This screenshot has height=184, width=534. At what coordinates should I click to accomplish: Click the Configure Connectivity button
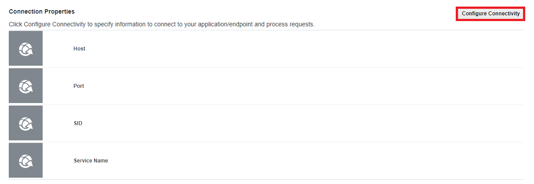coord(490,14)
